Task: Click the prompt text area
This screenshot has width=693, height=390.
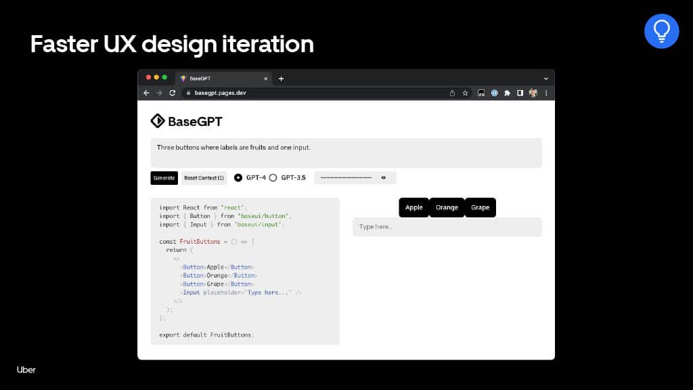Action: pyautogui.click(x=346, y=153)
